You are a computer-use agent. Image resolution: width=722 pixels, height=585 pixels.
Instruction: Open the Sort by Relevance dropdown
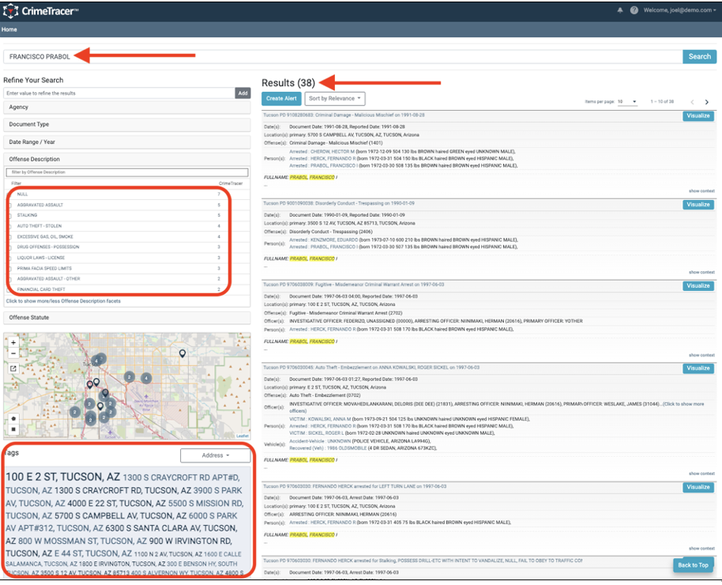point(333,98)
